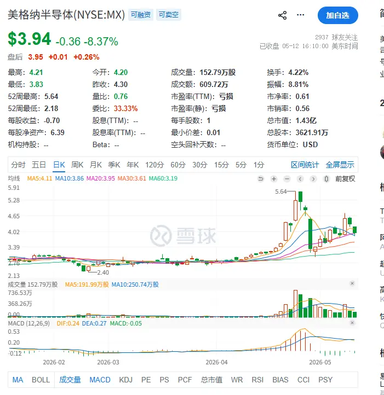Enable the PSY indicator
The width and height of the screenshot is (384, 395).
pos(325,380)
